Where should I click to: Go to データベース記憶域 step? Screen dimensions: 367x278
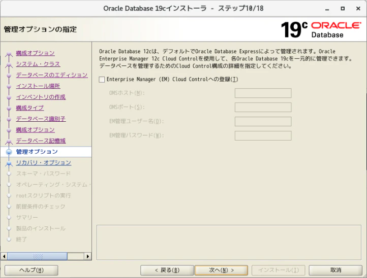[x=41, y=141]
